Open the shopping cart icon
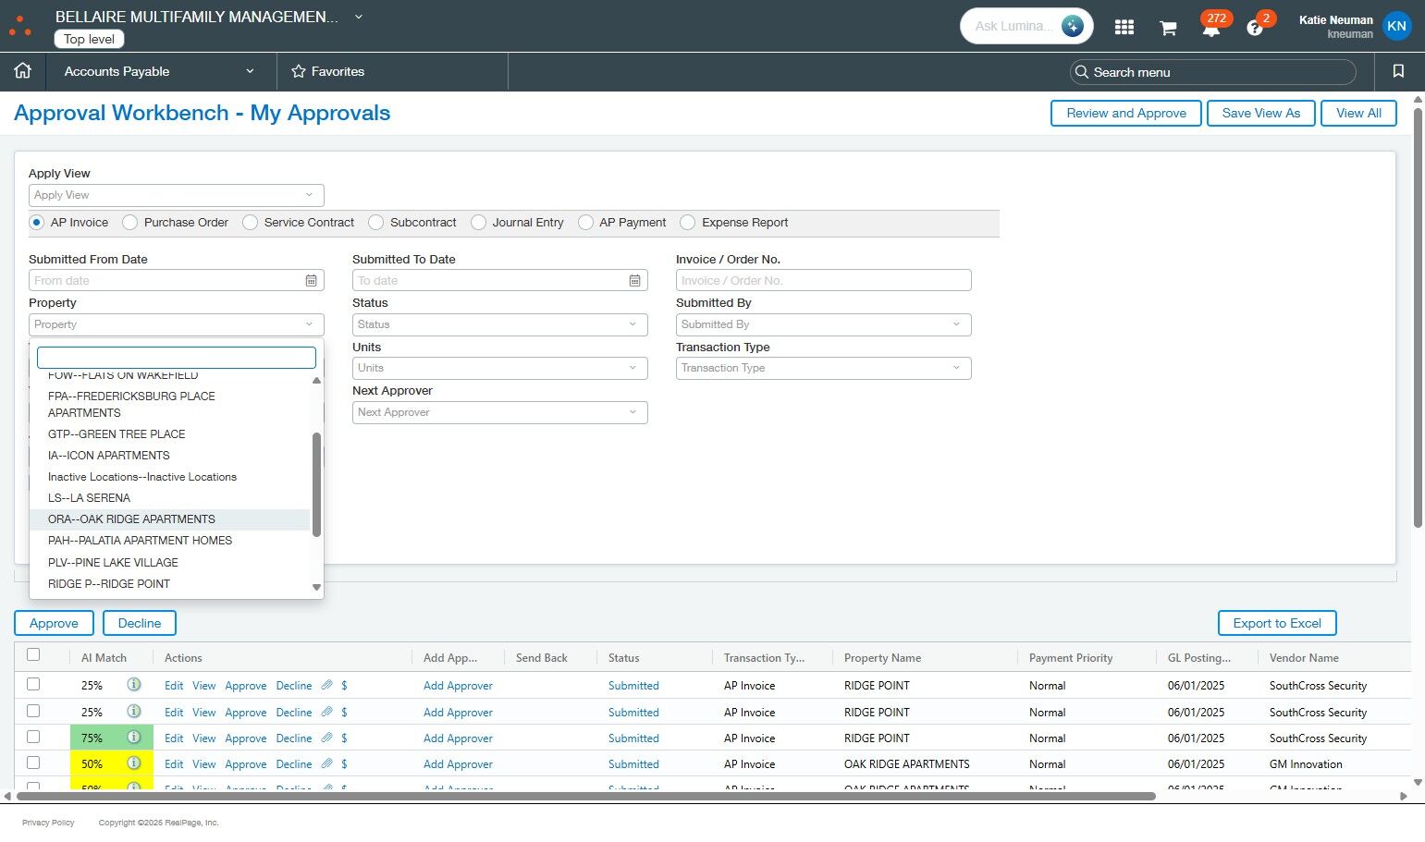Viewport: 1425px width, 842px height. pyautogui.click(x=1168, y=28)
